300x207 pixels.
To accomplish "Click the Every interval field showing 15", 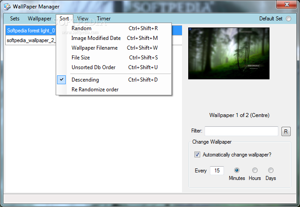I will (x=217, y=171).
